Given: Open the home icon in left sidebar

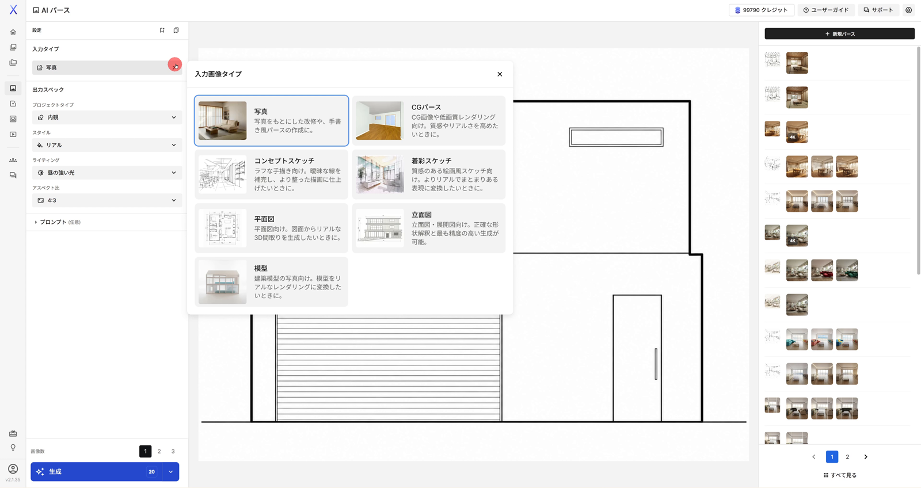Looking at the screenshot, I should (13, 32).
